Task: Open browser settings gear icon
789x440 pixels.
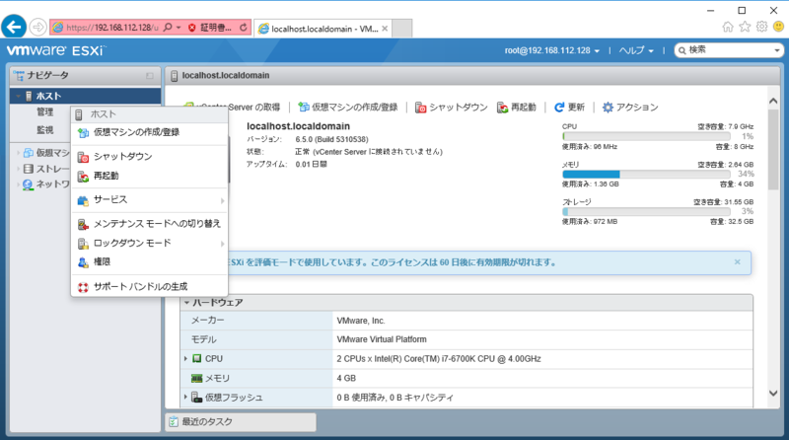Action: [761, 27]
